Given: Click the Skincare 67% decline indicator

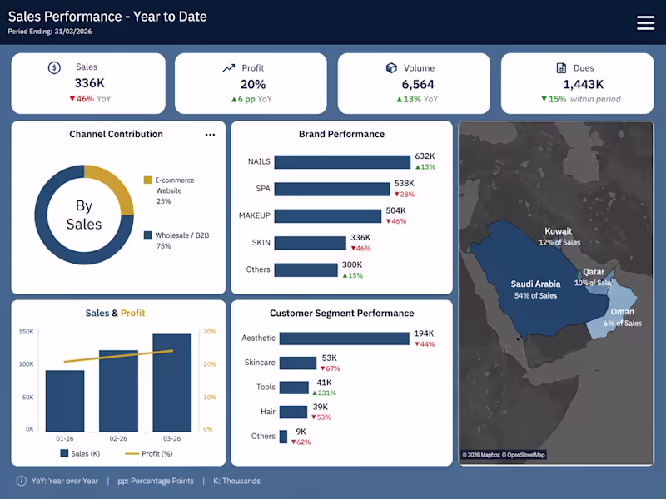Looking at the screenshot, I should click(330, 368).
